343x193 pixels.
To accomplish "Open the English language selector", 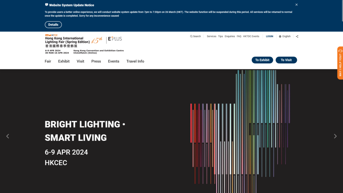I will point(285,36).
